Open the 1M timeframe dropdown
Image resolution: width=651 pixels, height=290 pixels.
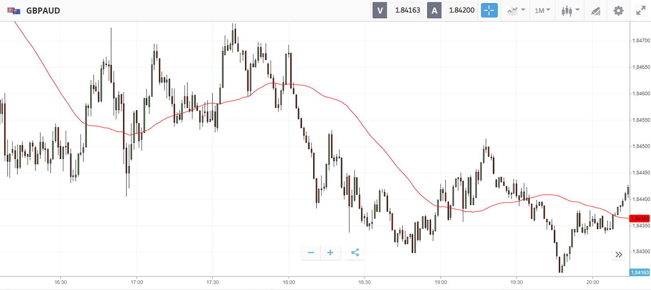pyautogui.click(x=542, y=10)
